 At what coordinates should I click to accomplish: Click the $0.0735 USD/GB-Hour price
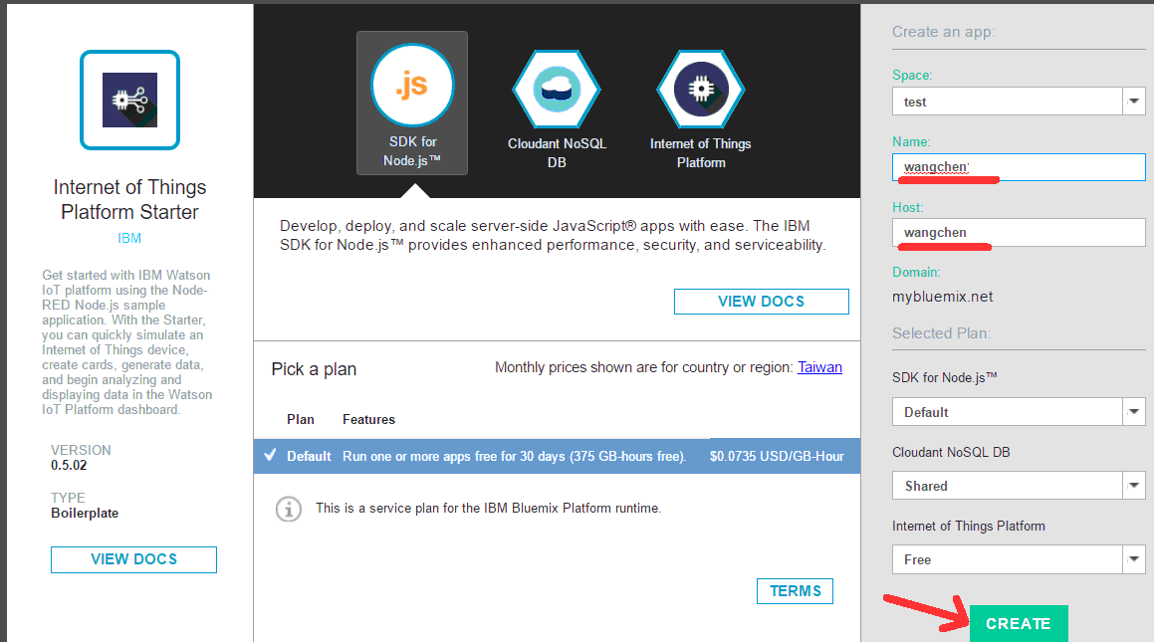777,456
